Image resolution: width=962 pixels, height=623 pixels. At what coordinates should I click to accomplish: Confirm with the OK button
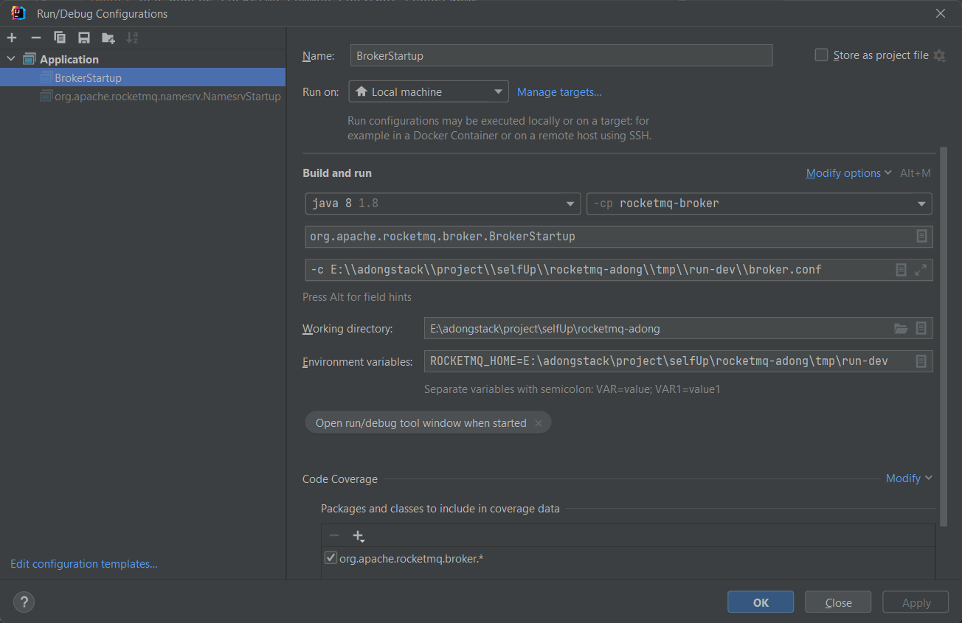(761, 602)
